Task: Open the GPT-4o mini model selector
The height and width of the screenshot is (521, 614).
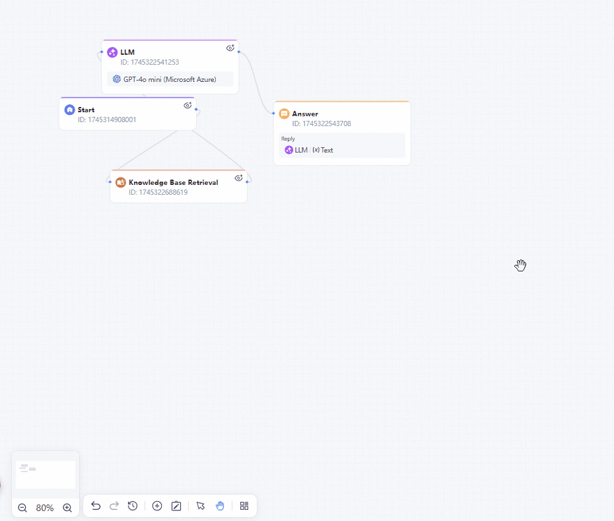Action: 170,79
